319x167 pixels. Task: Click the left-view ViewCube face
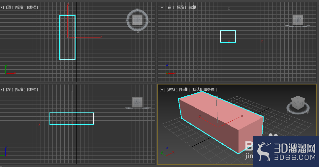[x=137, y=102]
